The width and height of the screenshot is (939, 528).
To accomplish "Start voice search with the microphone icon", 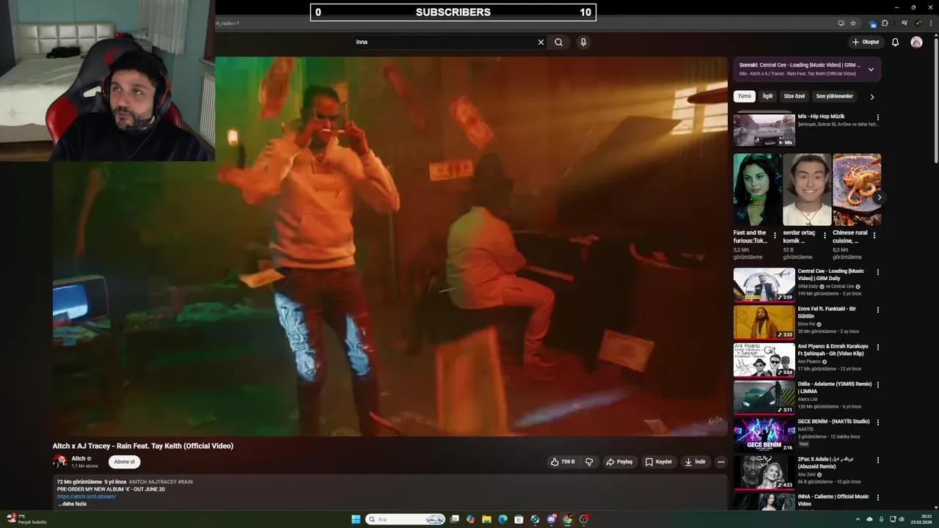I will click(583, 42).
